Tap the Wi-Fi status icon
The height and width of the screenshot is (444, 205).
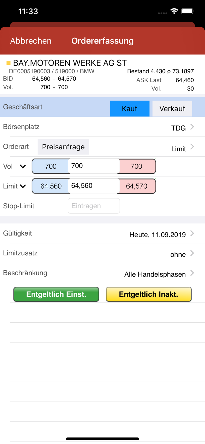coord(174,11)
